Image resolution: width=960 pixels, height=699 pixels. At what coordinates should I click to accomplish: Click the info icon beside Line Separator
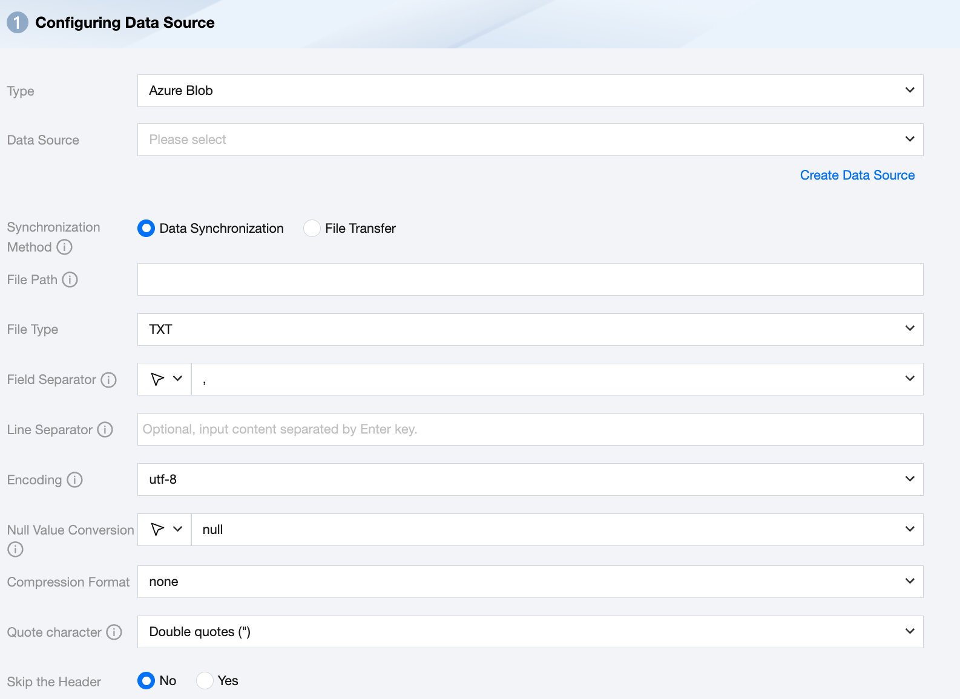105,430
